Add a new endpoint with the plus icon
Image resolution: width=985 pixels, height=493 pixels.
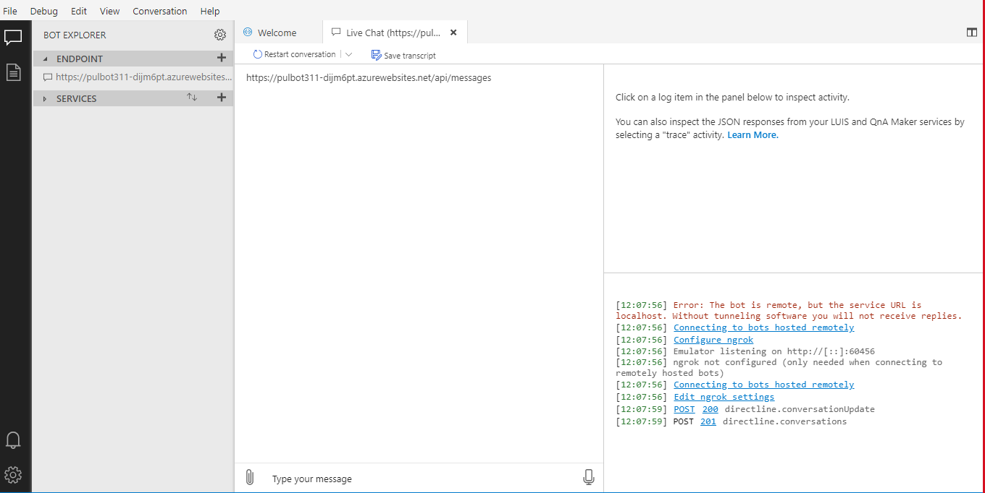(x=222, y=58)
